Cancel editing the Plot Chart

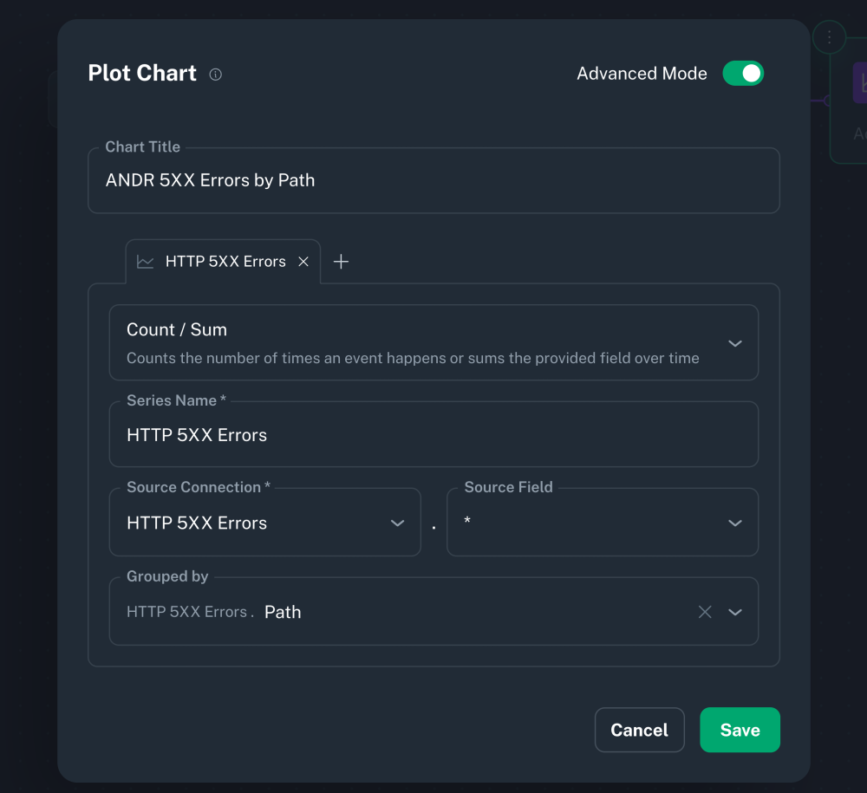tap(639, 730)
